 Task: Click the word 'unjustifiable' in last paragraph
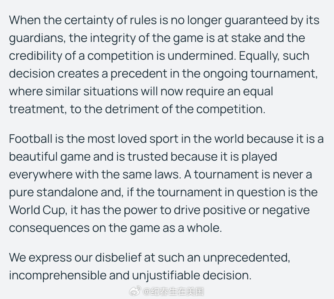(166, 276)
